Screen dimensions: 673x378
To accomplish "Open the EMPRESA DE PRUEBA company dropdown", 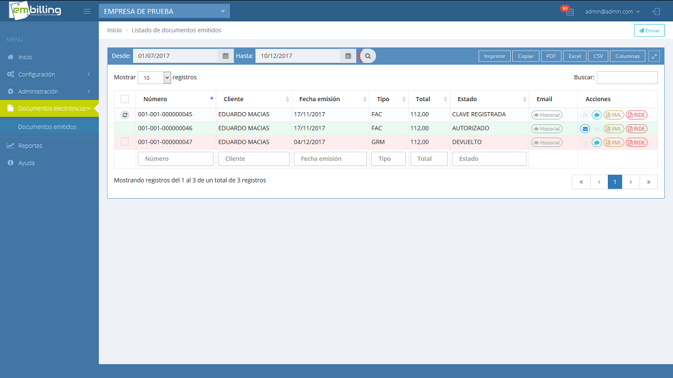I will point(164,12).
